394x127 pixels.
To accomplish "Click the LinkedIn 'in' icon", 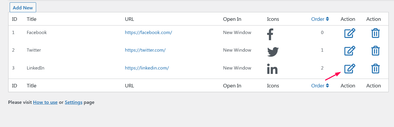I will coord(272,69).
